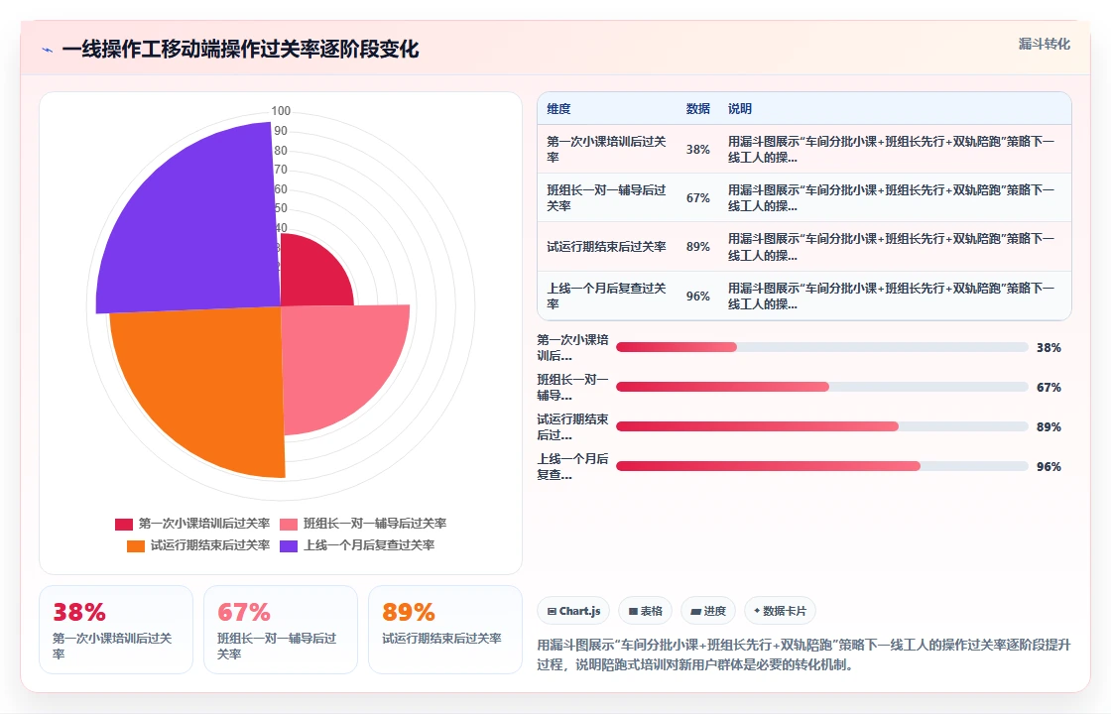Click the 96% value in table
The image size is (1111, 714).
[x=698, y=296]
